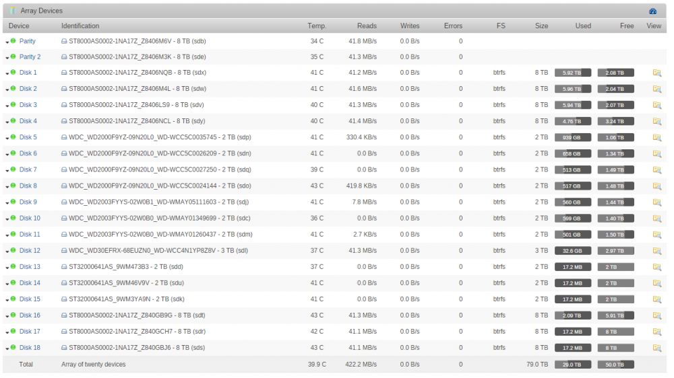The width and height of the screenshot is (674, 378).
Task: Open the Disk 12 link
Action: point(30,251)
